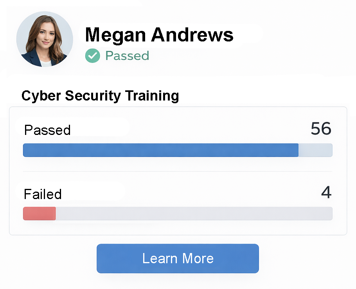Click the gray unfilled area of Failed bar
This screenshot has width=356, height=289.
pos(196,214)
